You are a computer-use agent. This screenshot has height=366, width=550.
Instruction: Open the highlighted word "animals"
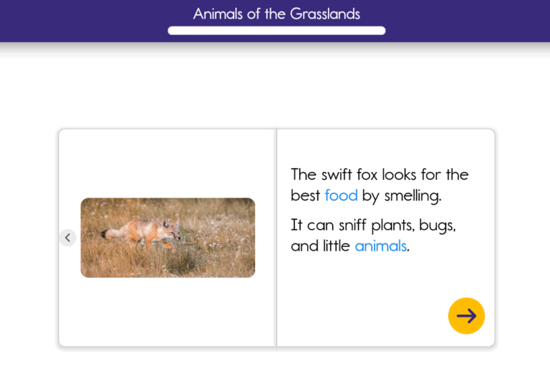click(x=380, y=246)
